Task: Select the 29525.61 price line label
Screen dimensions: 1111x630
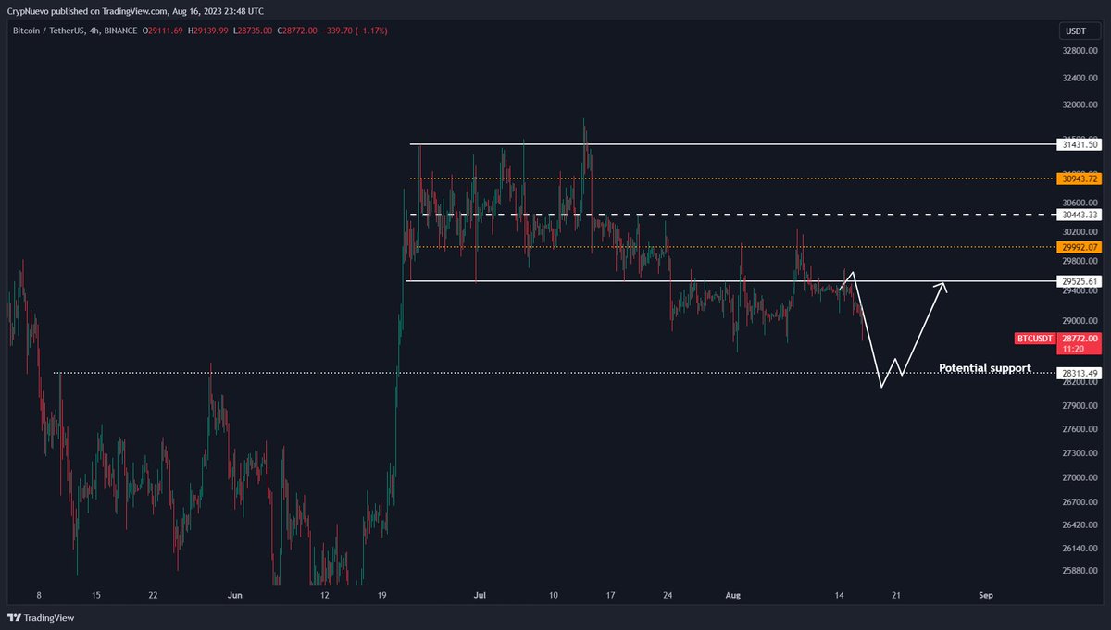Action: coord(1079,280)
